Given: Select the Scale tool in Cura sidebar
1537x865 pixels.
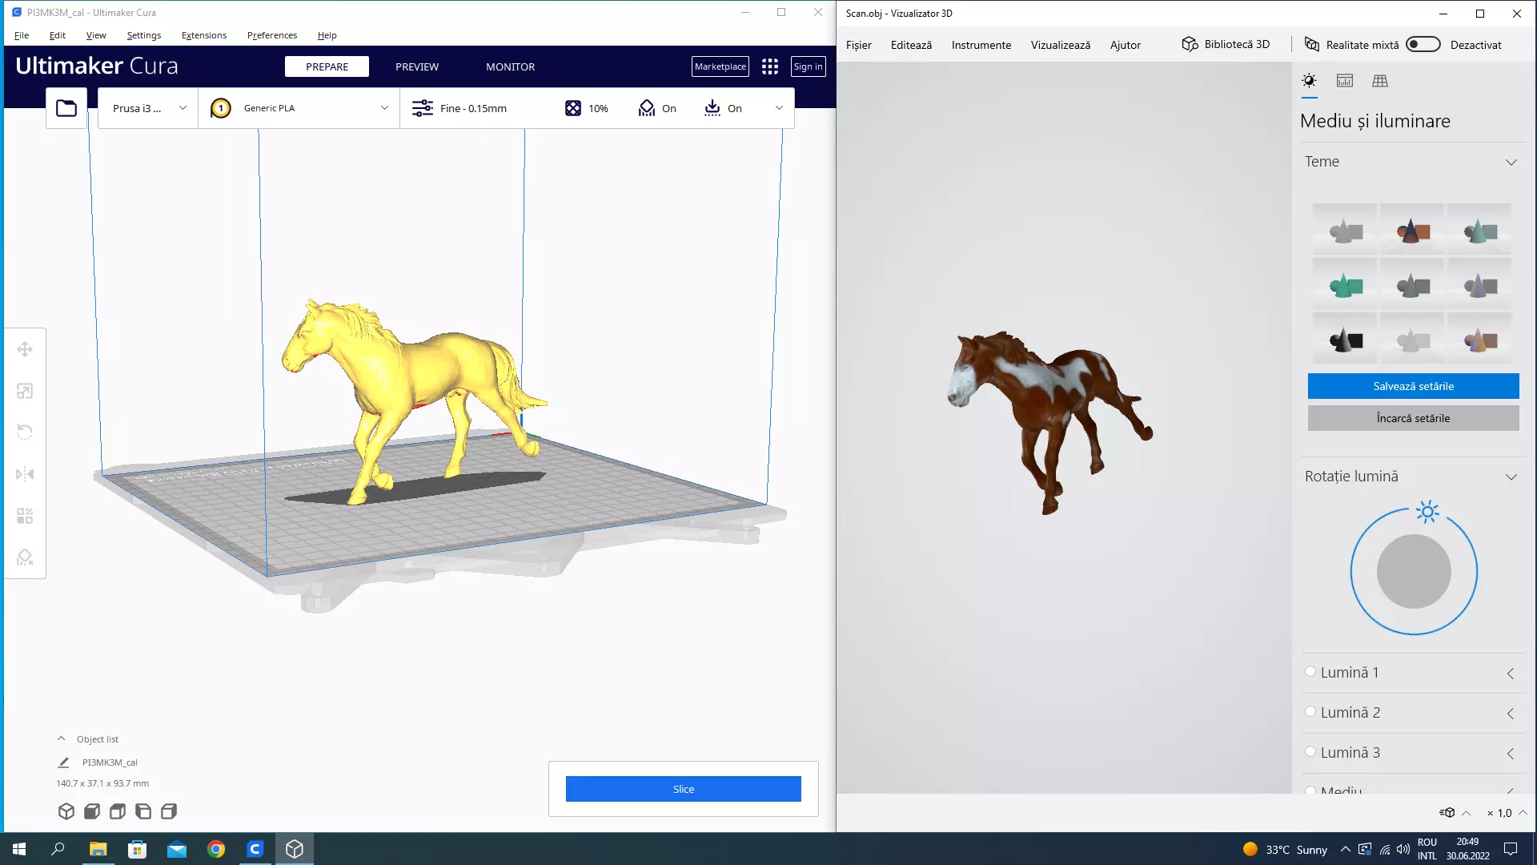Looking at the screenshot, I should pyautogui.click(x=25, y=391).
